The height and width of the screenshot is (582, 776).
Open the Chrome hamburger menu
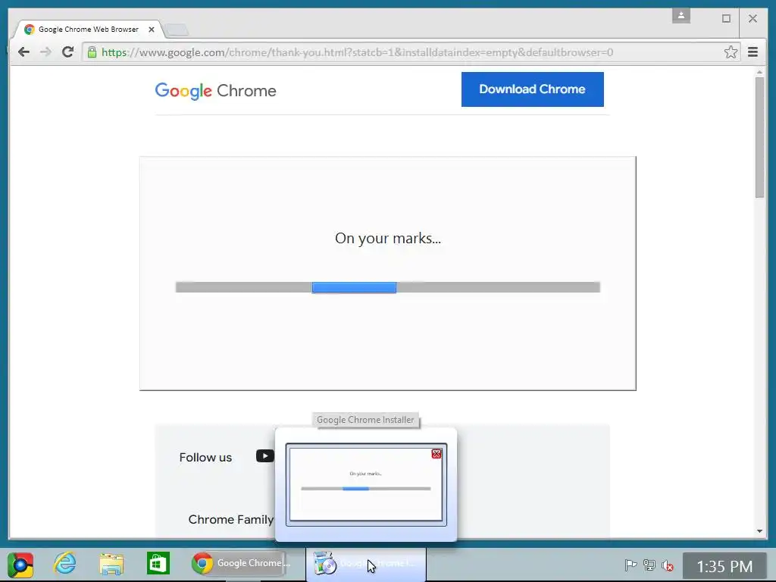tap(753, 52)
